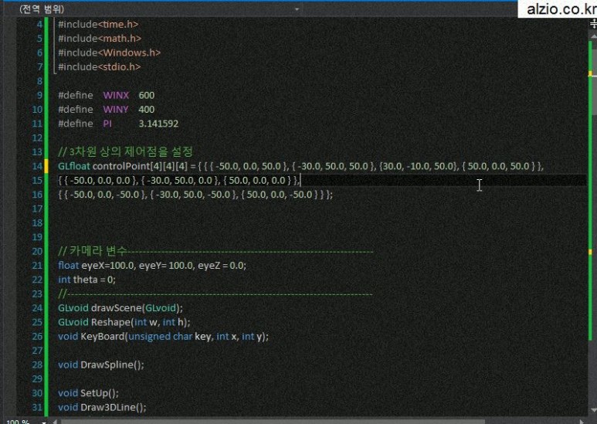This screenshot has width=597, height=424.
Task: Click line number 14 in the gutter
Action: point(37,166)
